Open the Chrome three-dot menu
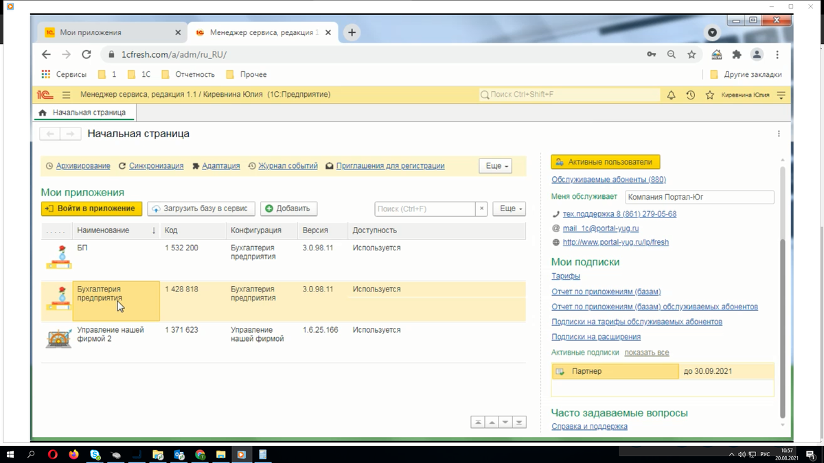Image resolution: width=824 pixels, height=463 pixels. click(x=777, y=54)
